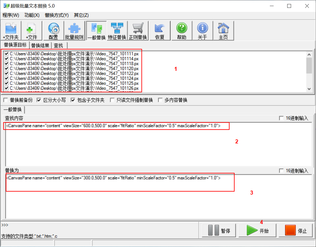Uncheck file Video_7547_101124.px
Screen dimensions: 316x247
coord(7,78)
